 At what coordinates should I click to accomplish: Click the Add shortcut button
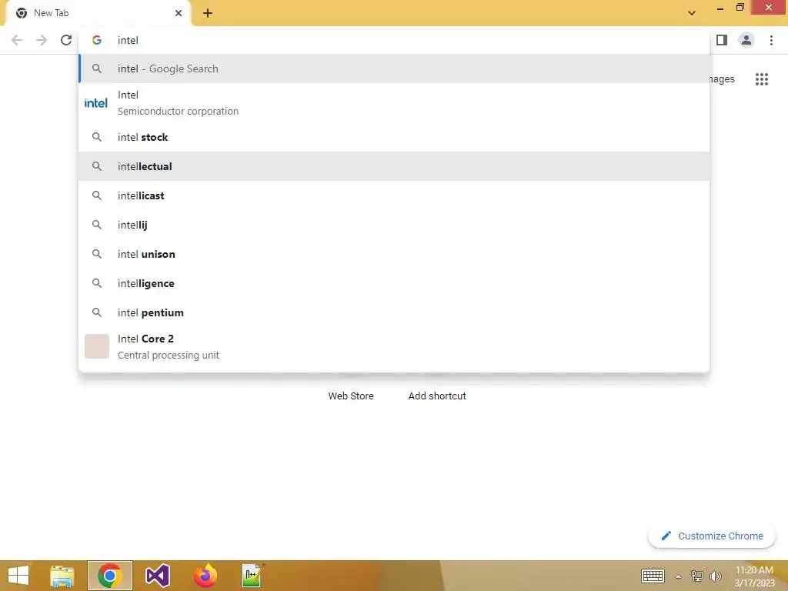pos(437,396)
